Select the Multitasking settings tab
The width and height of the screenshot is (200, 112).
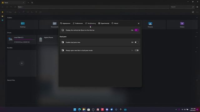click(90, 23)
